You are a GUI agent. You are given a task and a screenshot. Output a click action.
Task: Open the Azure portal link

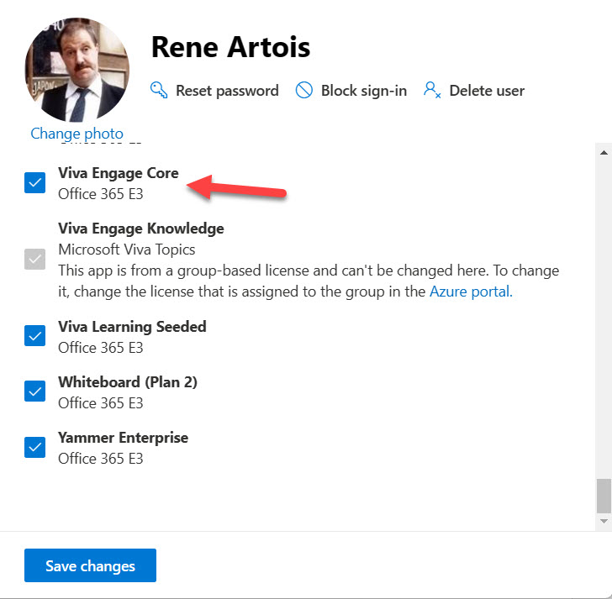[471, 292]
